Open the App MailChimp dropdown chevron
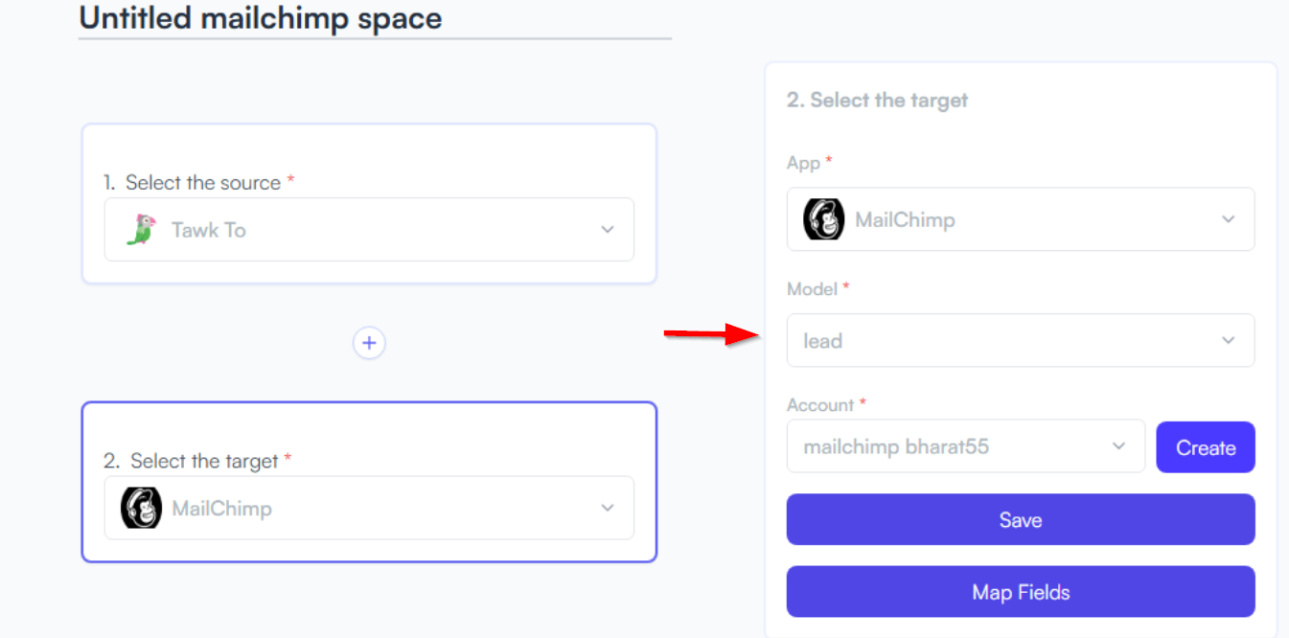This screenshot has width=1289, height=638. (x=1229, y=219)
